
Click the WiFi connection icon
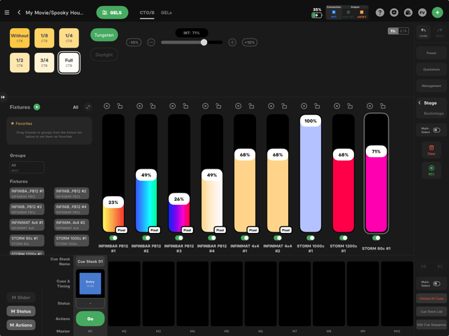pyautogui.click(x=334, y=13)
